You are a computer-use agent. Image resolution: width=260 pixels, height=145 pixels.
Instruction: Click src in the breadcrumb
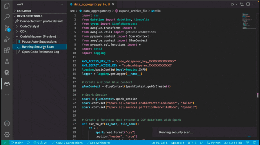[x=72, y=11]
